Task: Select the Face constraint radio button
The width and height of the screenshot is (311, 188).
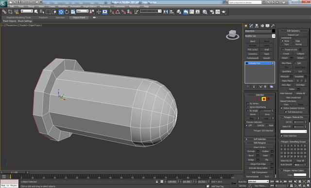Action: [282, 44]
